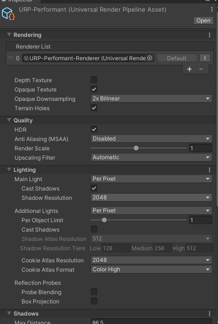Image resolution: width=218 pixels, height=324 pixels.
Task: Click the Render Scale value field
Action: click(x=200, y=148)
